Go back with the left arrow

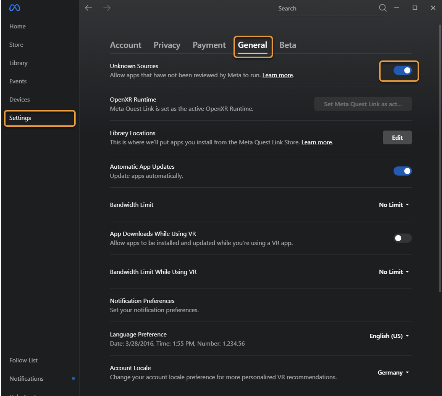coord(89,8)
